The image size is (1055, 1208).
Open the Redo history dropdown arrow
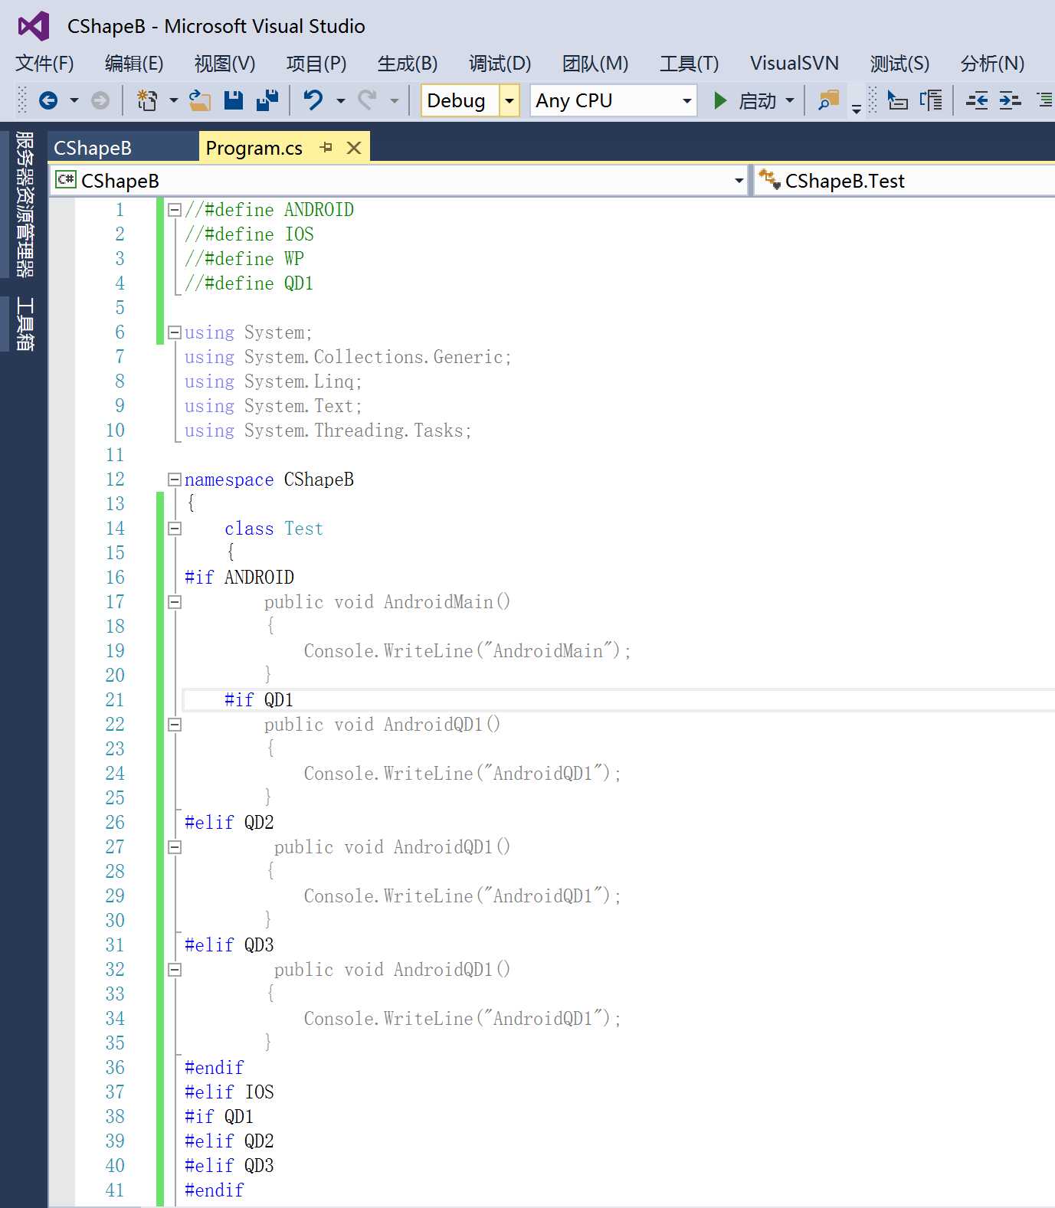point(395,100)
